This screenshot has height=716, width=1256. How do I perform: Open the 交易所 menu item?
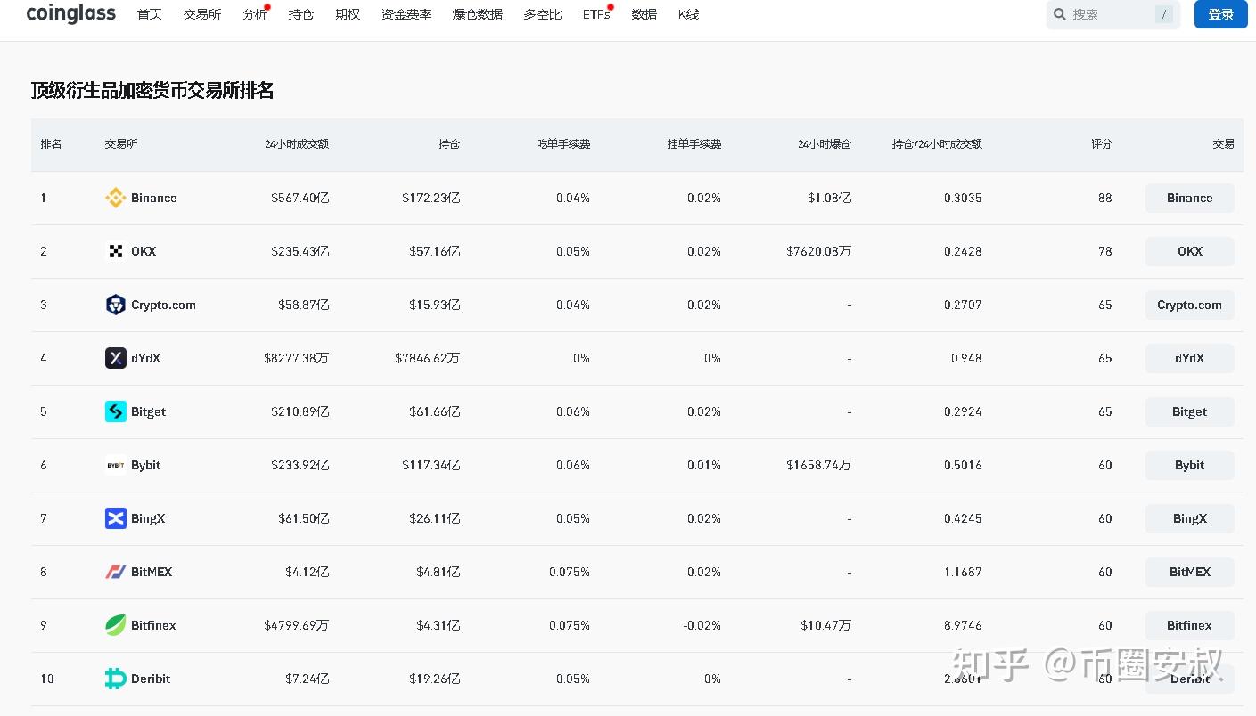(202, 14)
